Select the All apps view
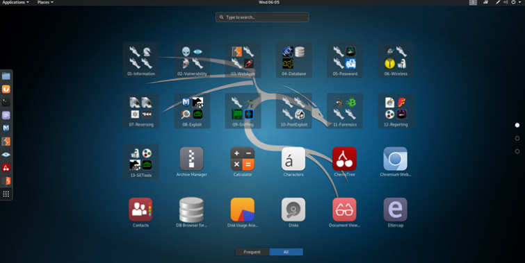525x263 pixels. 286,252
